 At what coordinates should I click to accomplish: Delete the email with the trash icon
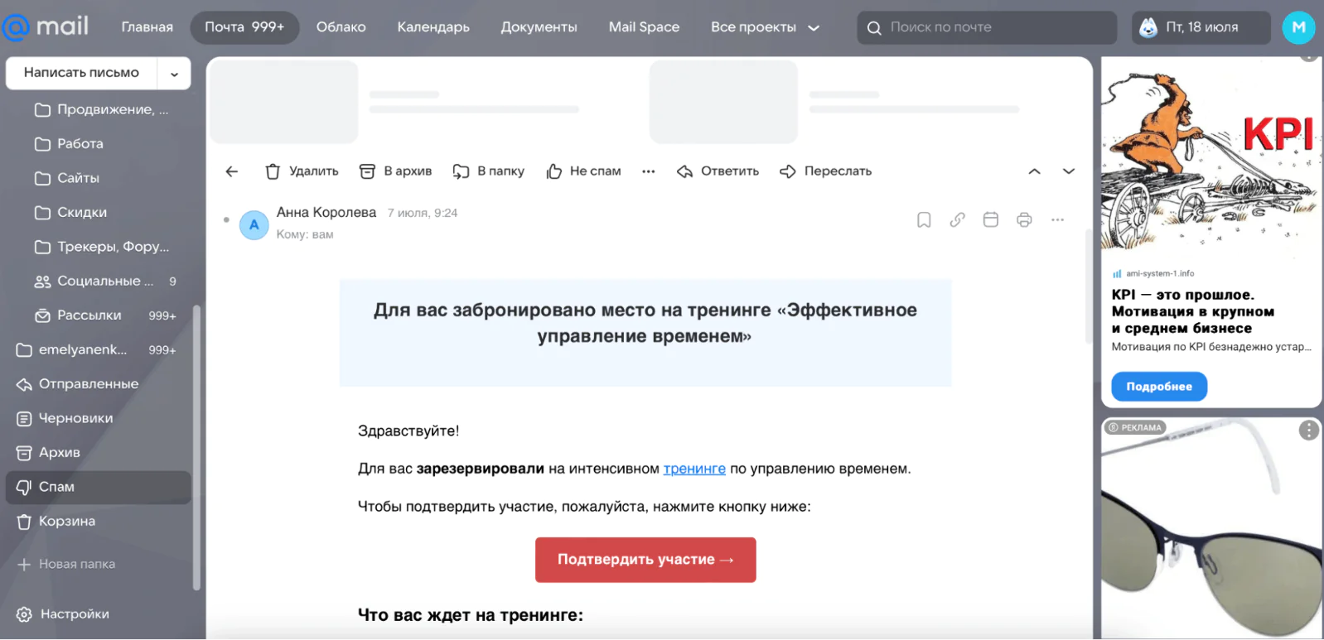pos(302,171)
